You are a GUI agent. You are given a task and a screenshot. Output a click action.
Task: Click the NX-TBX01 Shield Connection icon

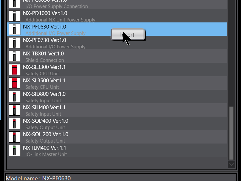click(14, 56)
